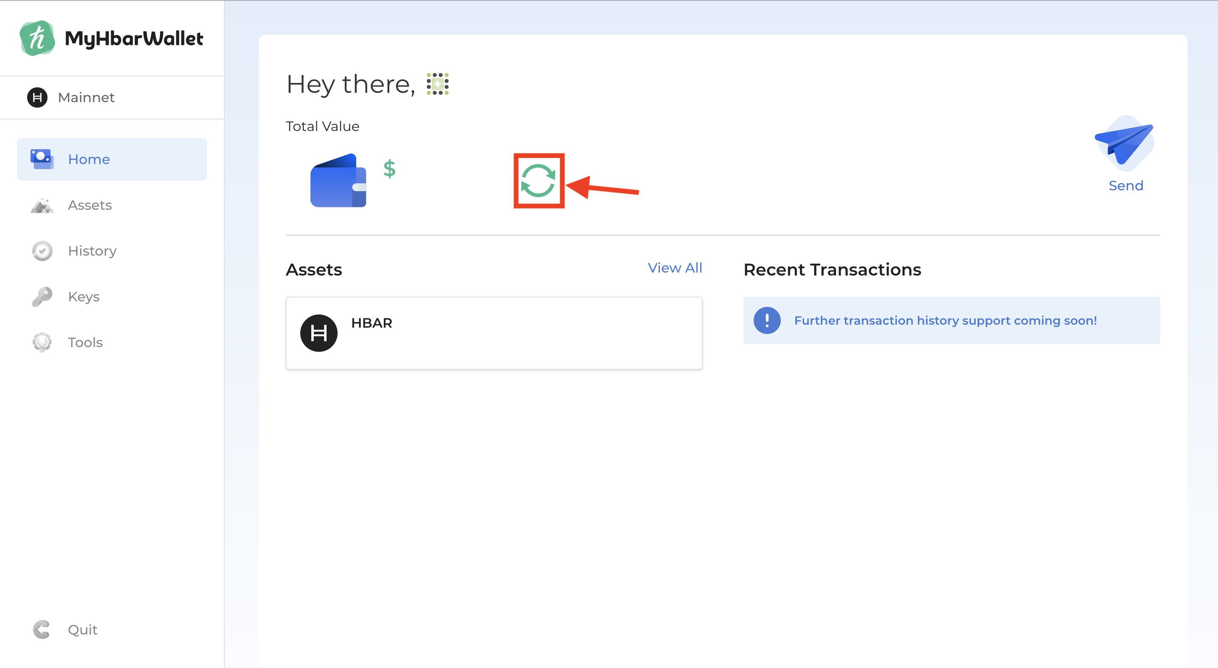Click the MyHbarWallet logo icon
This screenshot has height=668, width=1218.
(x=37, y=38)
